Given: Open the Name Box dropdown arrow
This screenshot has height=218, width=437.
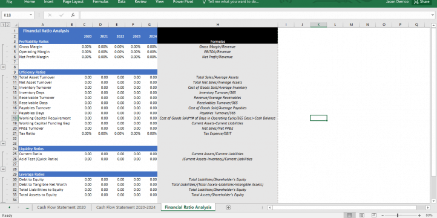Looking at the screenshot, I should [x=31, y=15].
